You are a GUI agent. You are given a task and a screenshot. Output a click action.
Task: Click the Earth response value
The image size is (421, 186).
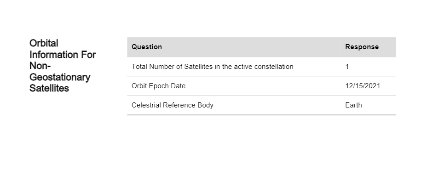tap(353, 105)
